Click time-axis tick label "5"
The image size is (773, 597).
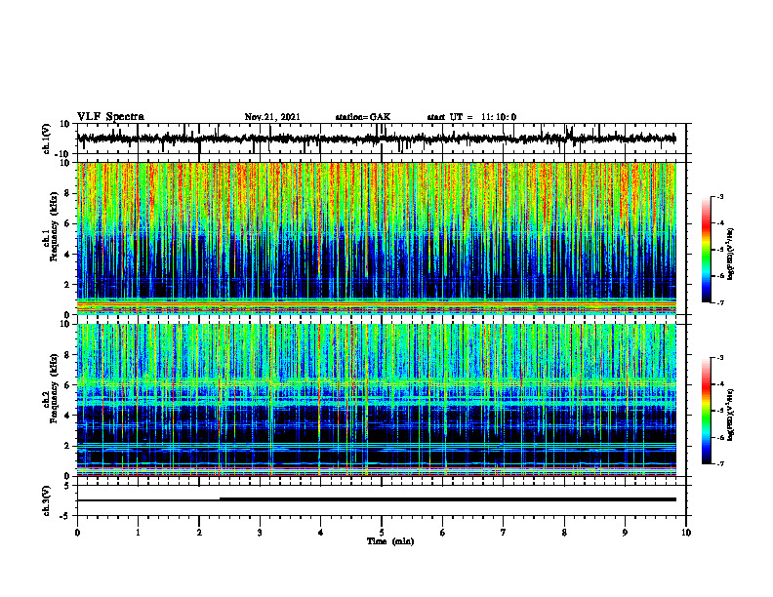[x=382, y=533]
